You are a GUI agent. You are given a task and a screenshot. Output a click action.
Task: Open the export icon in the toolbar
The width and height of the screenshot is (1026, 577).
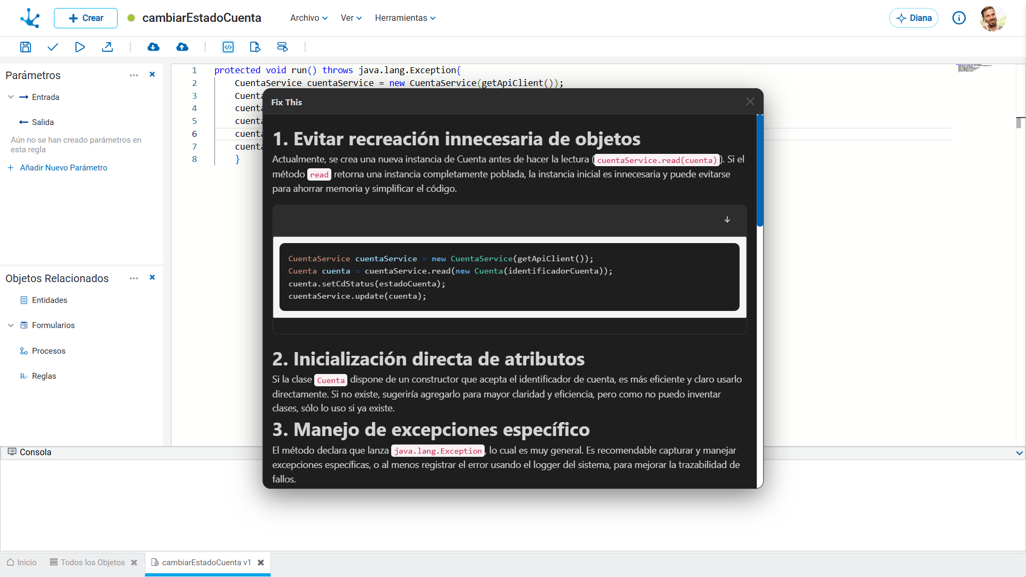[107, 47]
